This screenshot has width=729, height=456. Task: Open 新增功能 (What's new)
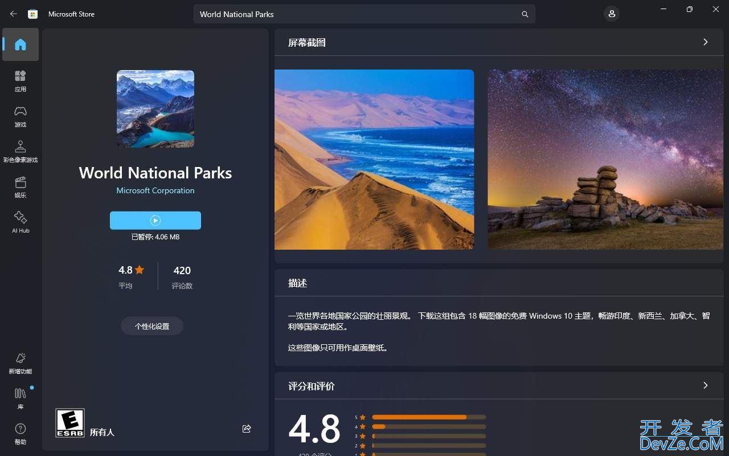[x=21, y=363]
